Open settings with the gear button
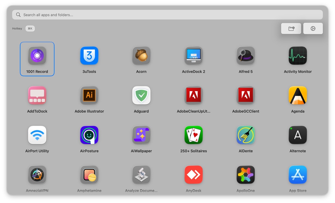 click(313, 28)
